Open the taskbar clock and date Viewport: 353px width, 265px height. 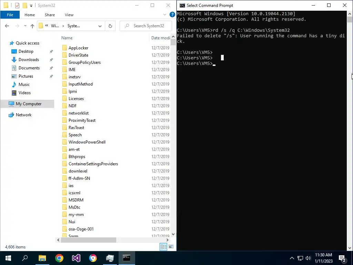coord(323,258)
